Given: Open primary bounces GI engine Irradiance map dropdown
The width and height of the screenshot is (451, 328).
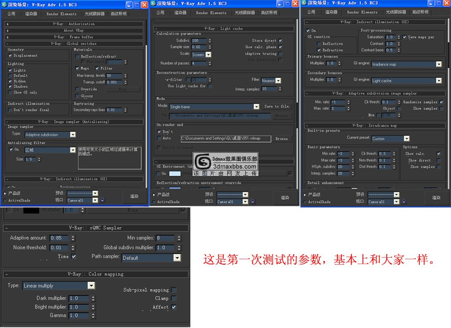Looking at the screenshot, I should pyautogui.click(x=407, y=64).
